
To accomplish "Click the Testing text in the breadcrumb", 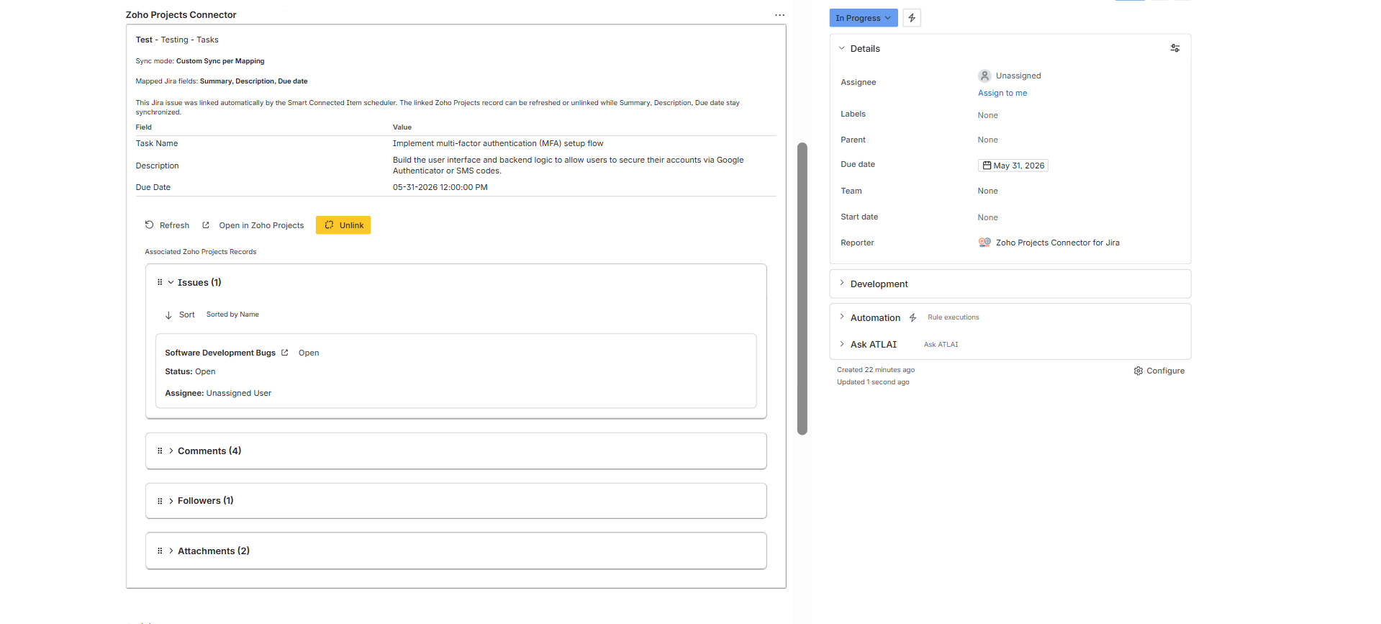I will click(174, 40).
